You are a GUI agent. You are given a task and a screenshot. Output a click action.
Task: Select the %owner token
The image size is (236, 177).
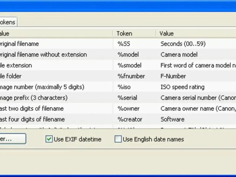point(128,109)
